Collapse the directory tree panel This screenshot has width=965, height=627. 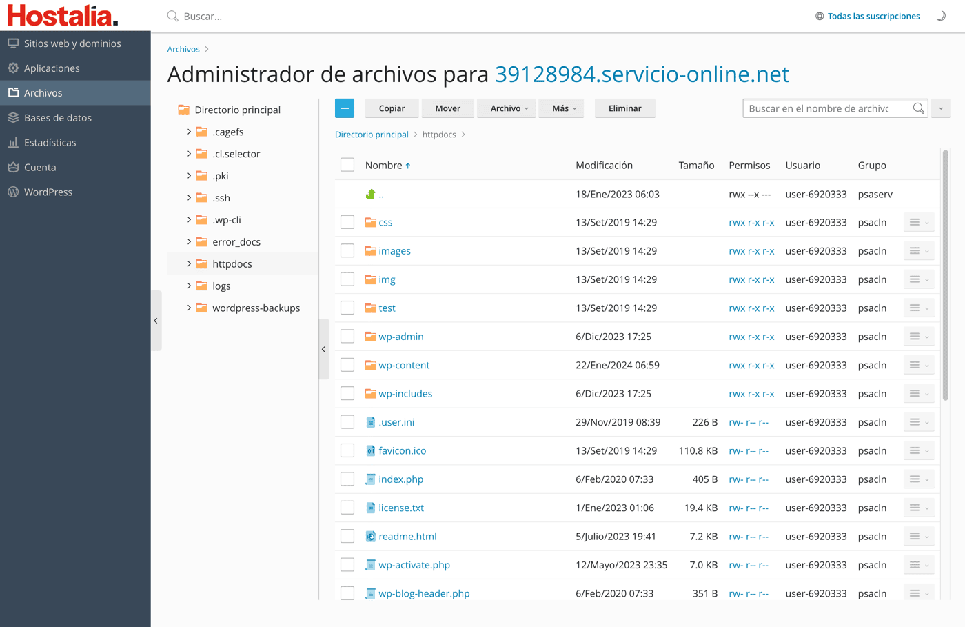point(324,349)
